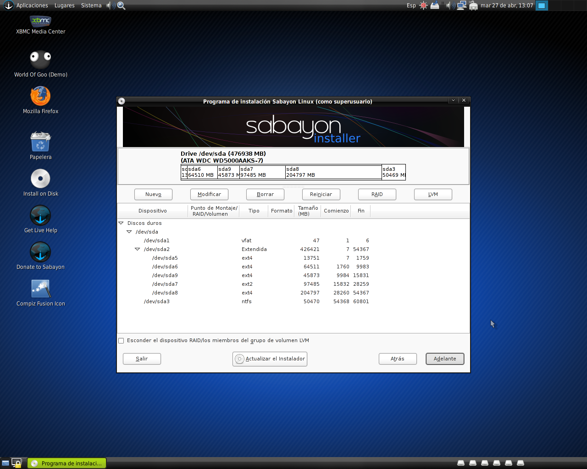Click the Dispositivo column header
This screenshot has width=587, height=469.
coord(153,211)
